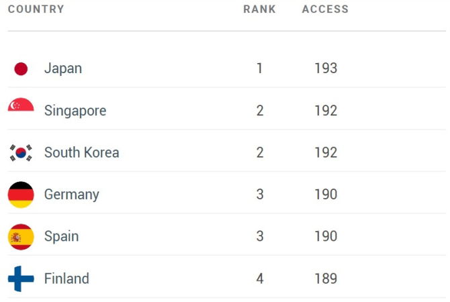
Task: Select the Spain country name
Action: 61,237
